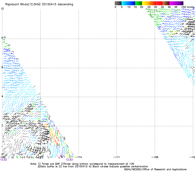This screenshot has width=195, height=171.
Task: Select the brown 35-40 knots color band
Action: coord(166,3)
